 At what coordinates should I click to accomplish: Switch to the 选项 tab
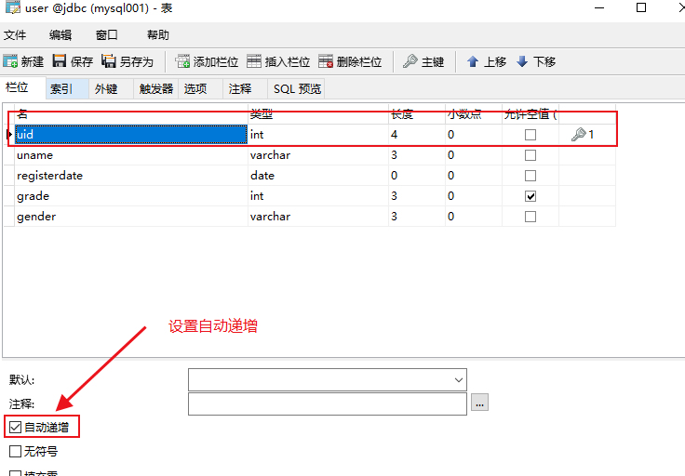point(200,89)
